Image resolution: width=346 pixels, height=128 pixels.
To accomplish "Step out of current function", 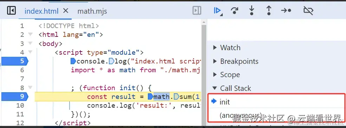I will pos(269,11).
